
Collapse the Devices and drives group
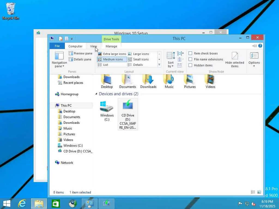(x=96, y=94)
